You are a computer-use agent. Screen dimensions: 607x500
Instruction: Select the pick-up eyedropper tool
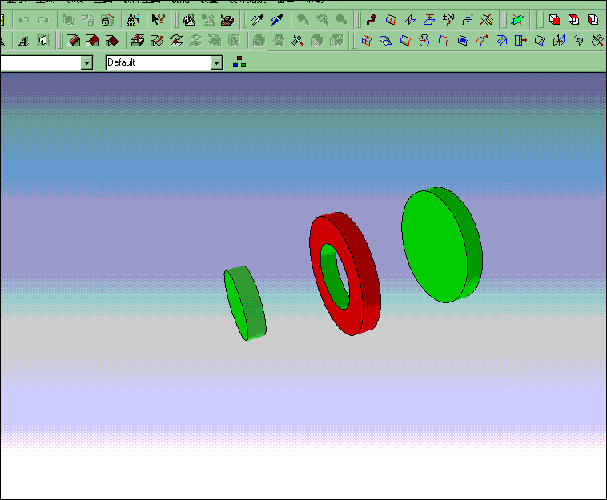coord(257,20)
